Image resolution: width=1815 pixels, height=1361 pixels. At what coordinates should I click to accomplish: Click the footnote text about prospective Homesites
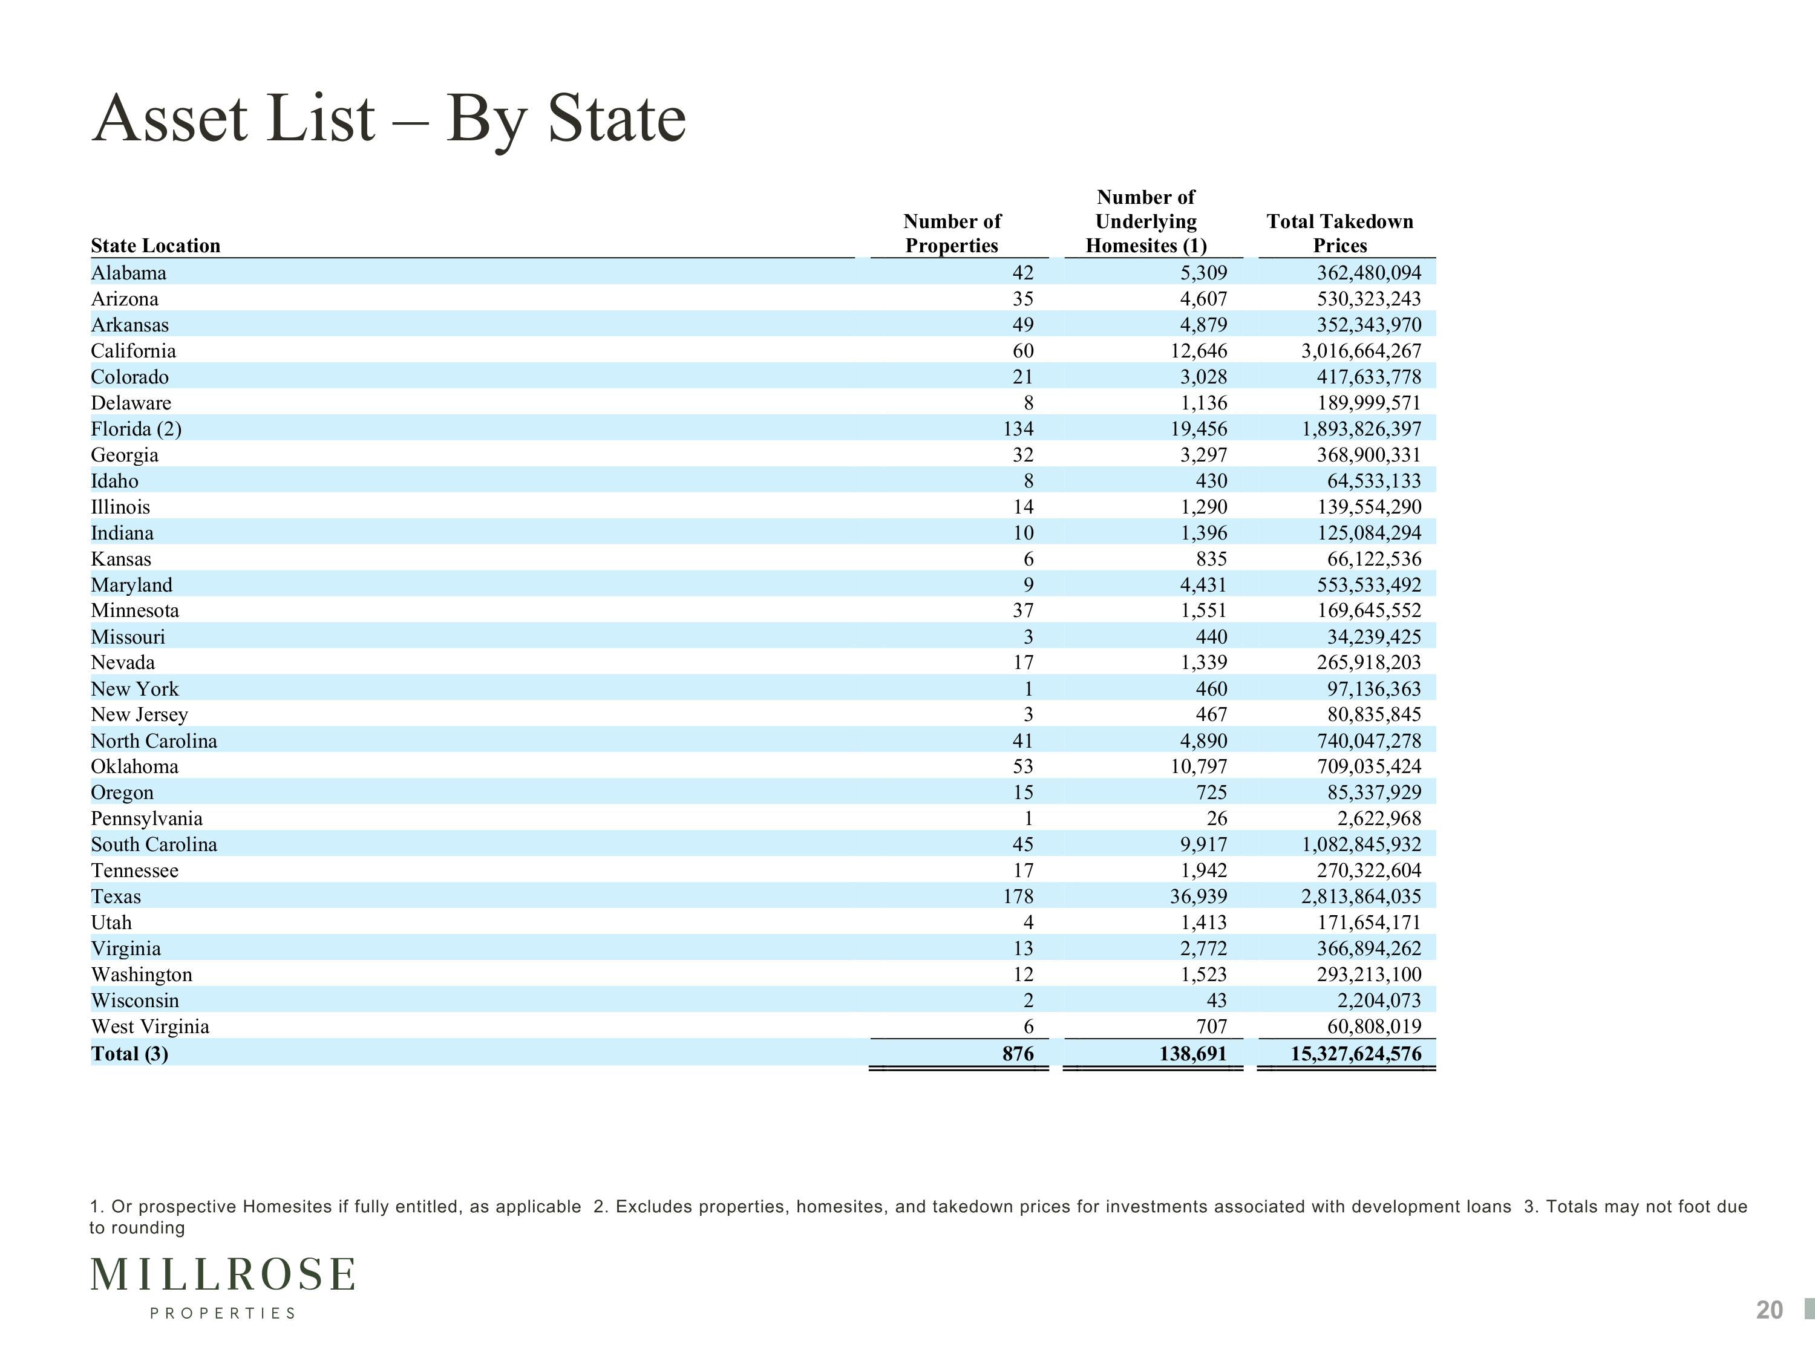pyautogui.click(x=335, y=1207)
